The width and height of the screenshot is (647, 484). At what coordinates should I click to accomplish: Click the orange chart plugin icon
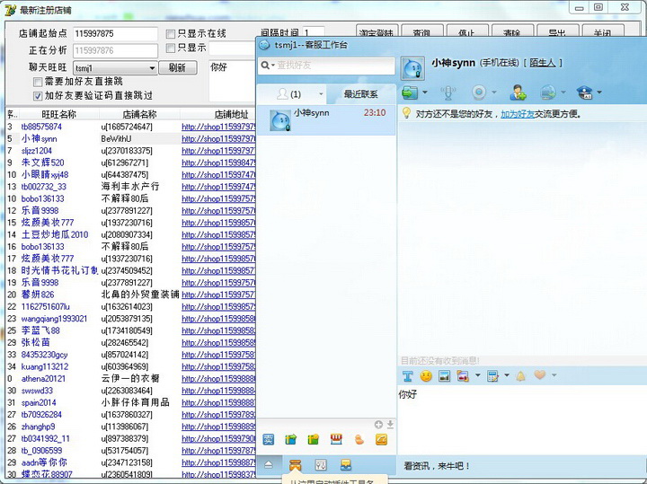382,439
